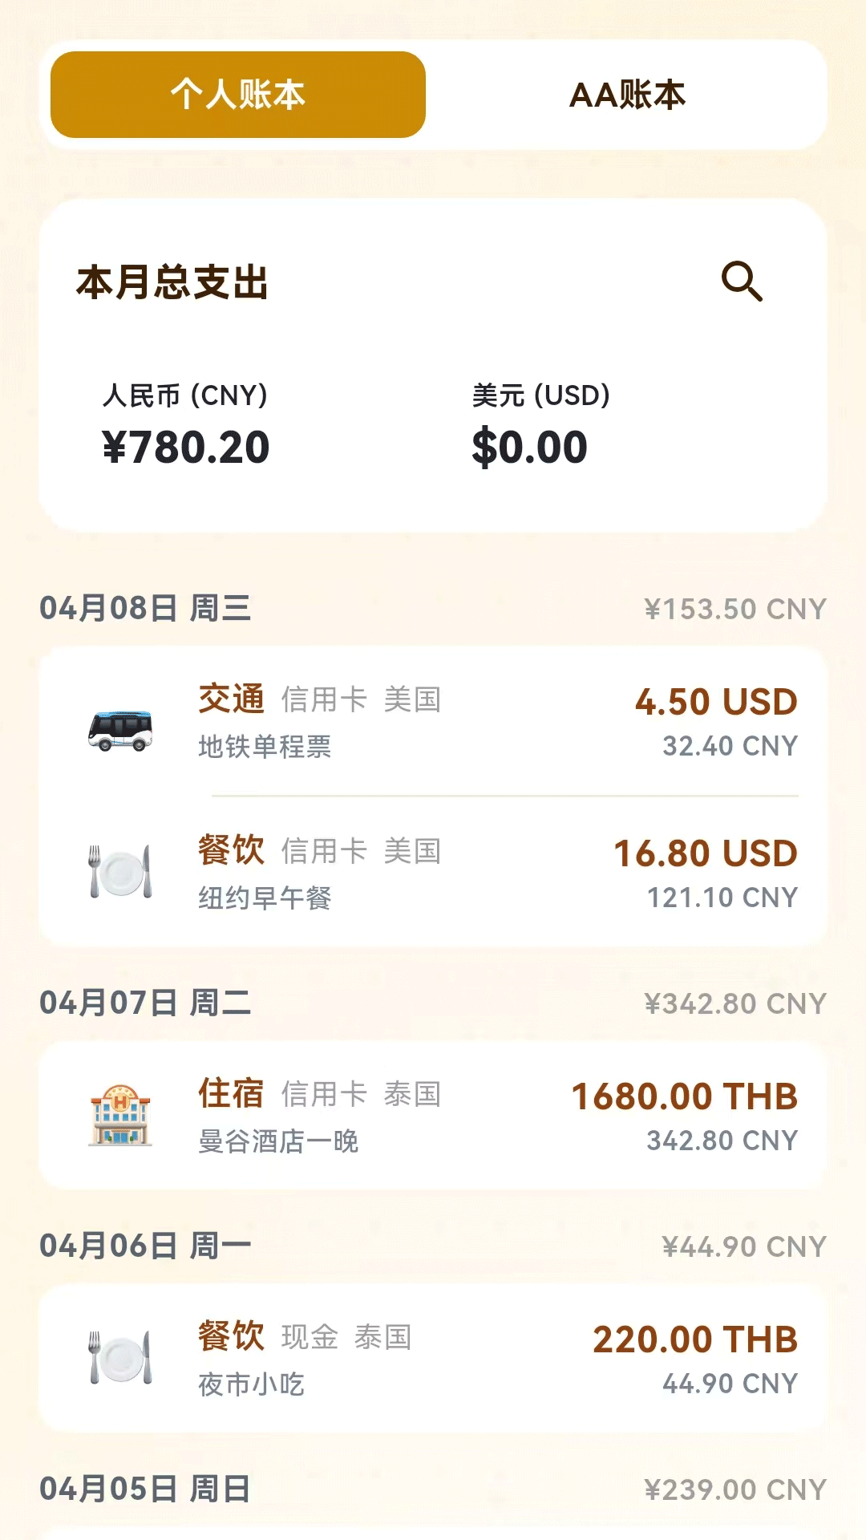The image size is (866, 1540).
Task: Open the 曼谷酒店一晚 lodging entry
Action: (433, 1116)
